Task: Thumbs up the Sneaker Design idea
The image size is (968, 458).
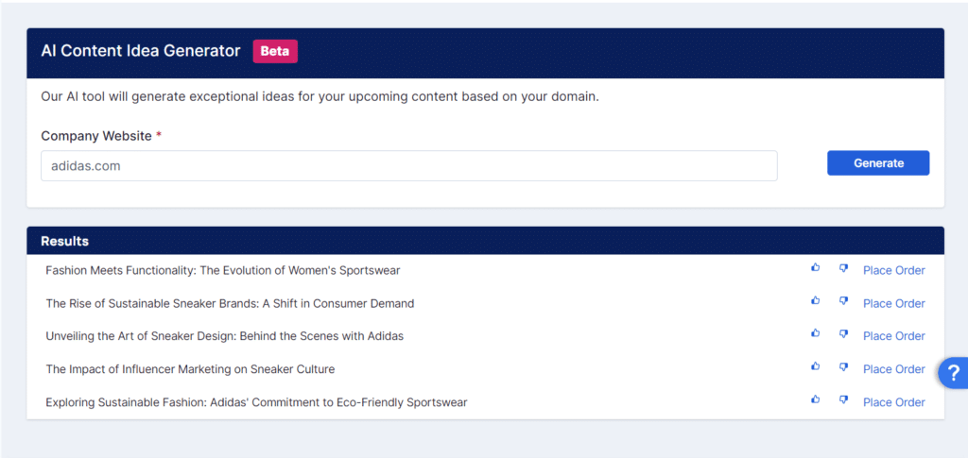Action: 816,334
